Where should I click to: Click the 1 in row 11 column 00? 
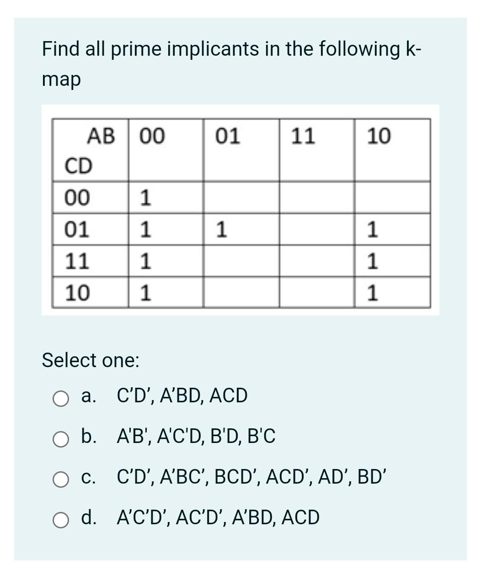point(144,260)
